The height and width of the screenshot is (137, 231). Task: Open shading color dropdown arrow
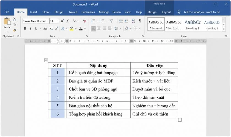pyautogui.click(x=131, y=29)
